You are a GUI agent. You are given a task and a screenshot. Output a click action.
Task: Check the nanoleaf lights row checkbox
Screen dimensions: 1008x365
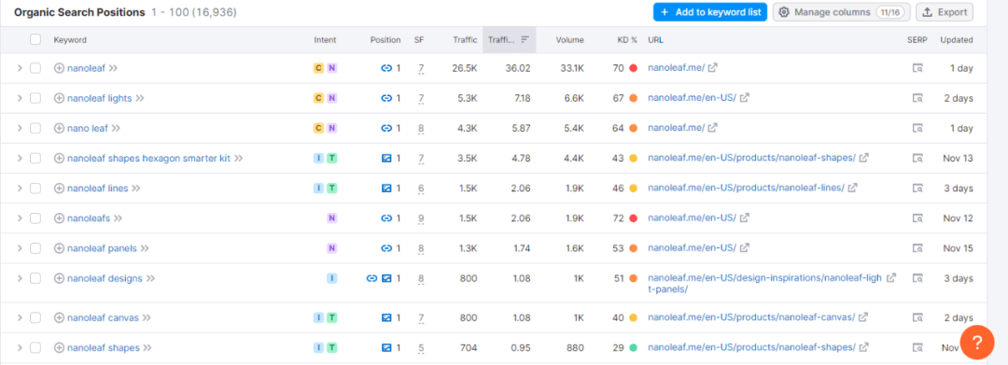point(35,98)
